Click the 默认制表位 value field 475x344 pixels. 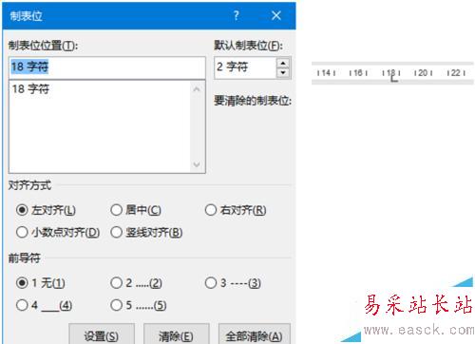point(245,67)
